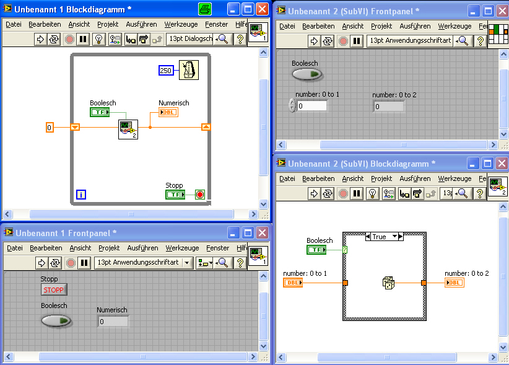This screenshot has height=365, width=509.
Task: Pause execution in Unbenannt 1 Blockdiagramm toolbar
Action: point(83,39)
